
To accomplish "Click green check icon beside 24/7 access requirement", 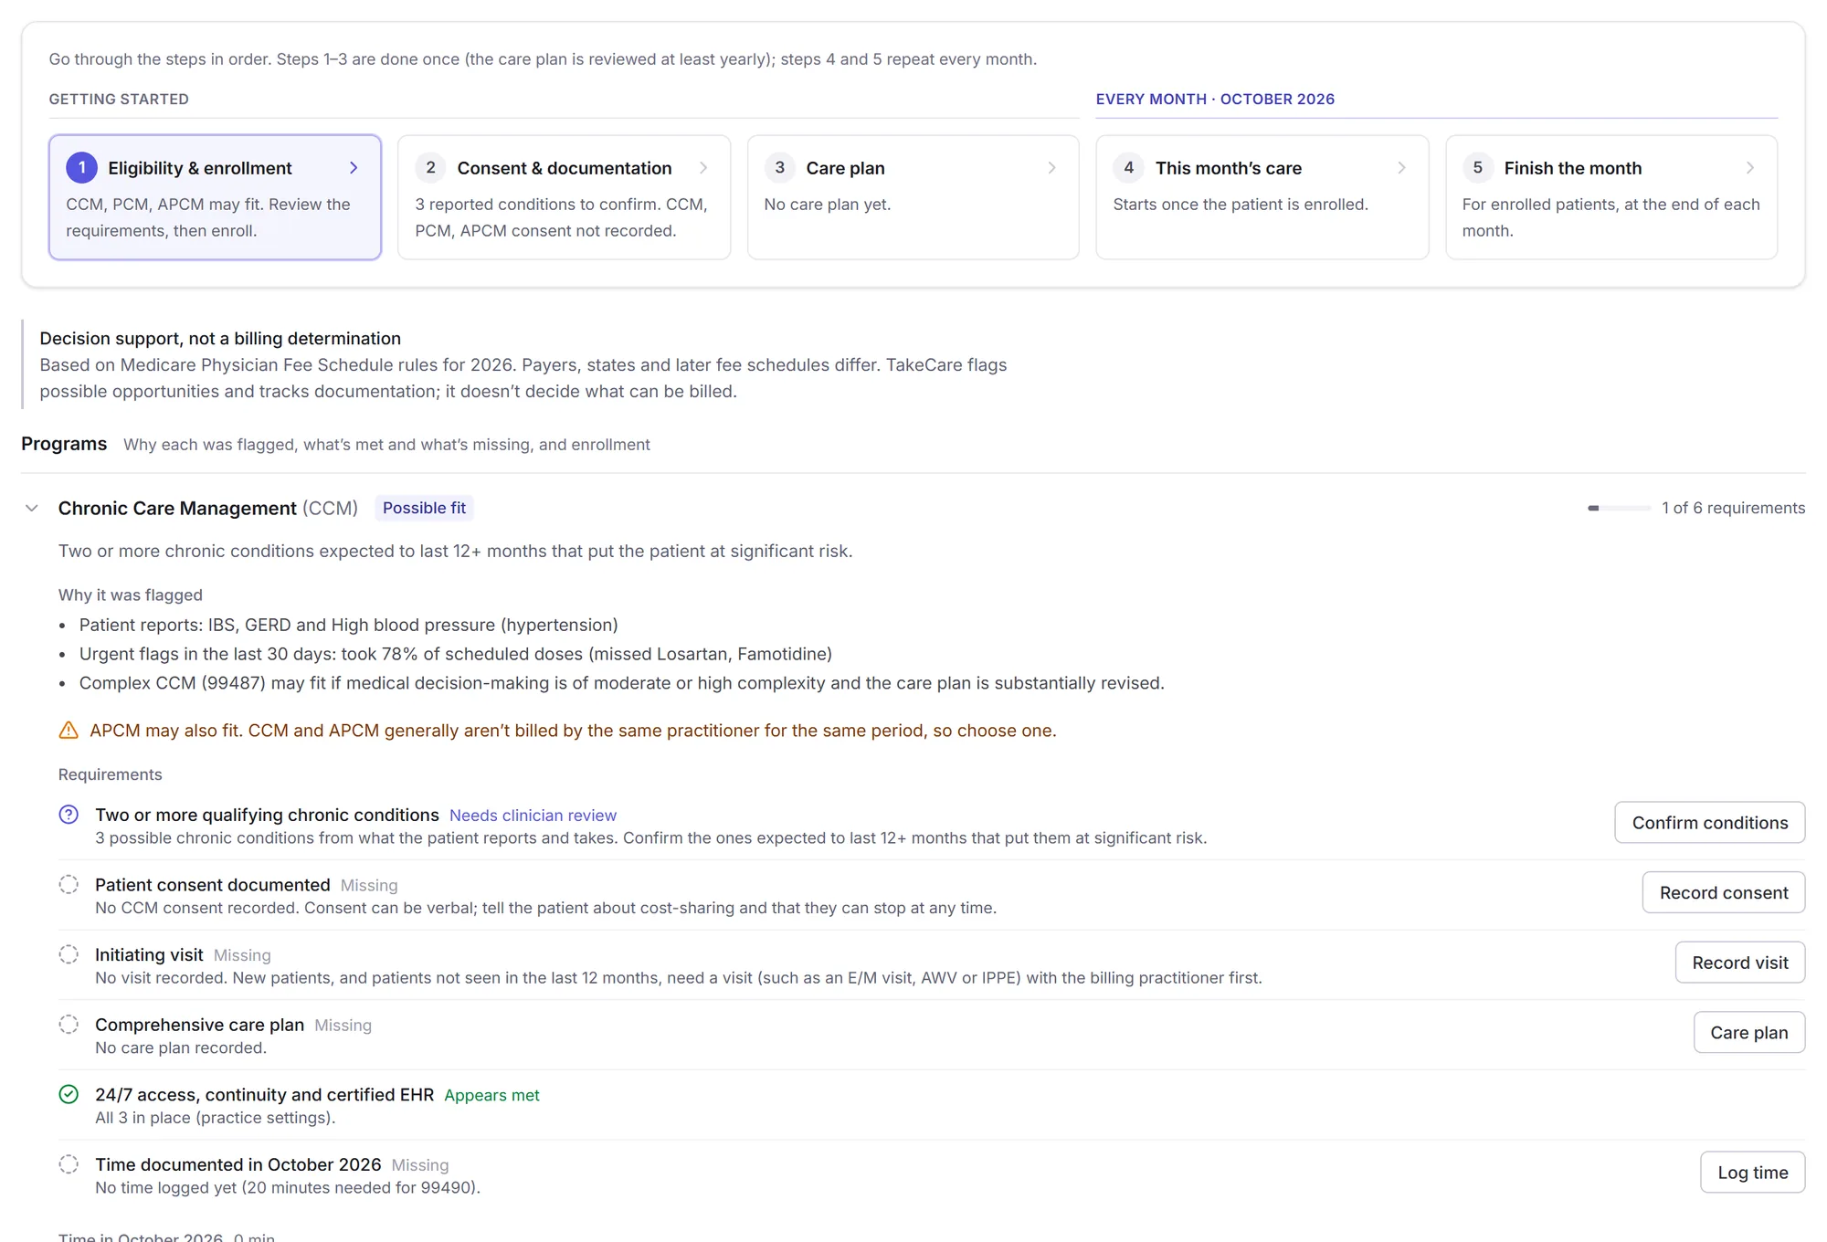I will point(69,1094).
